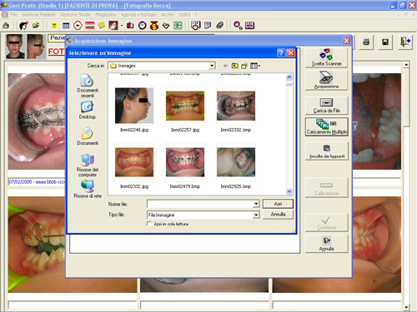
Task: Click the Apri button
Action: pos(278,204)
